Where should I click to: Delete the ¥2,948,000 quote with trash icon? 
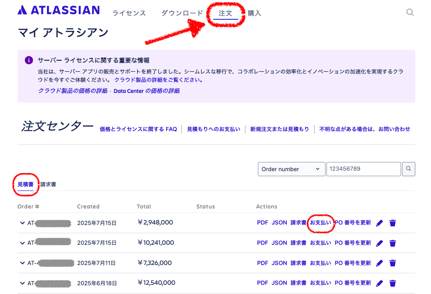pyautogui.click(x=393, y=223)
